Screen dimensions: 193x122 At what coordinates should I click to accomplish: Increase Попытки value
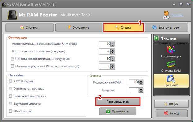pyautogui.click(x=141, y=89)
